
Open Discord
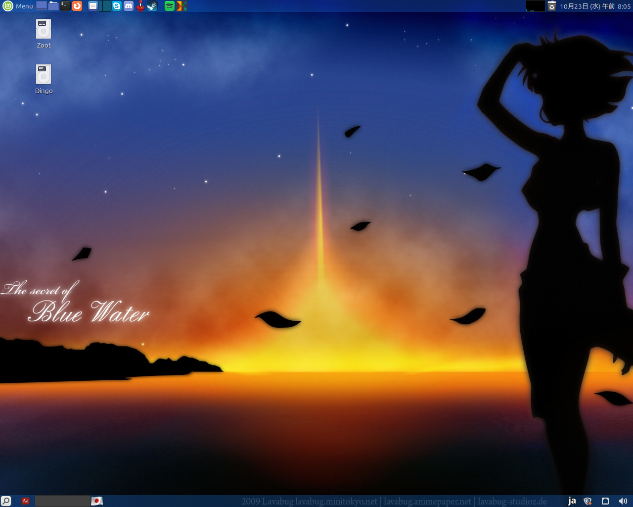128,6
